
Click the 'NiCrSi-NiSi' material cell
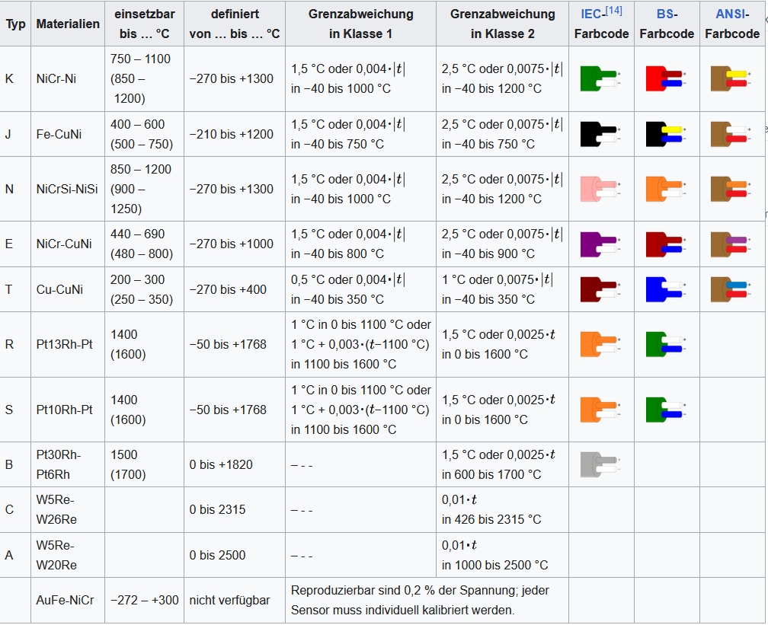[68, 189]
